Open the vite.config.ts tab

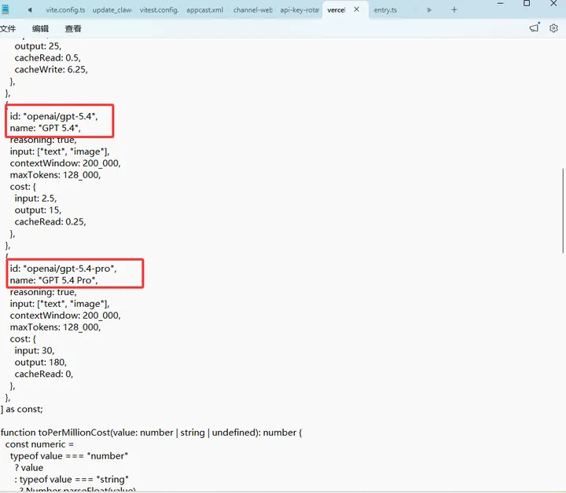(x=65, y=10)
